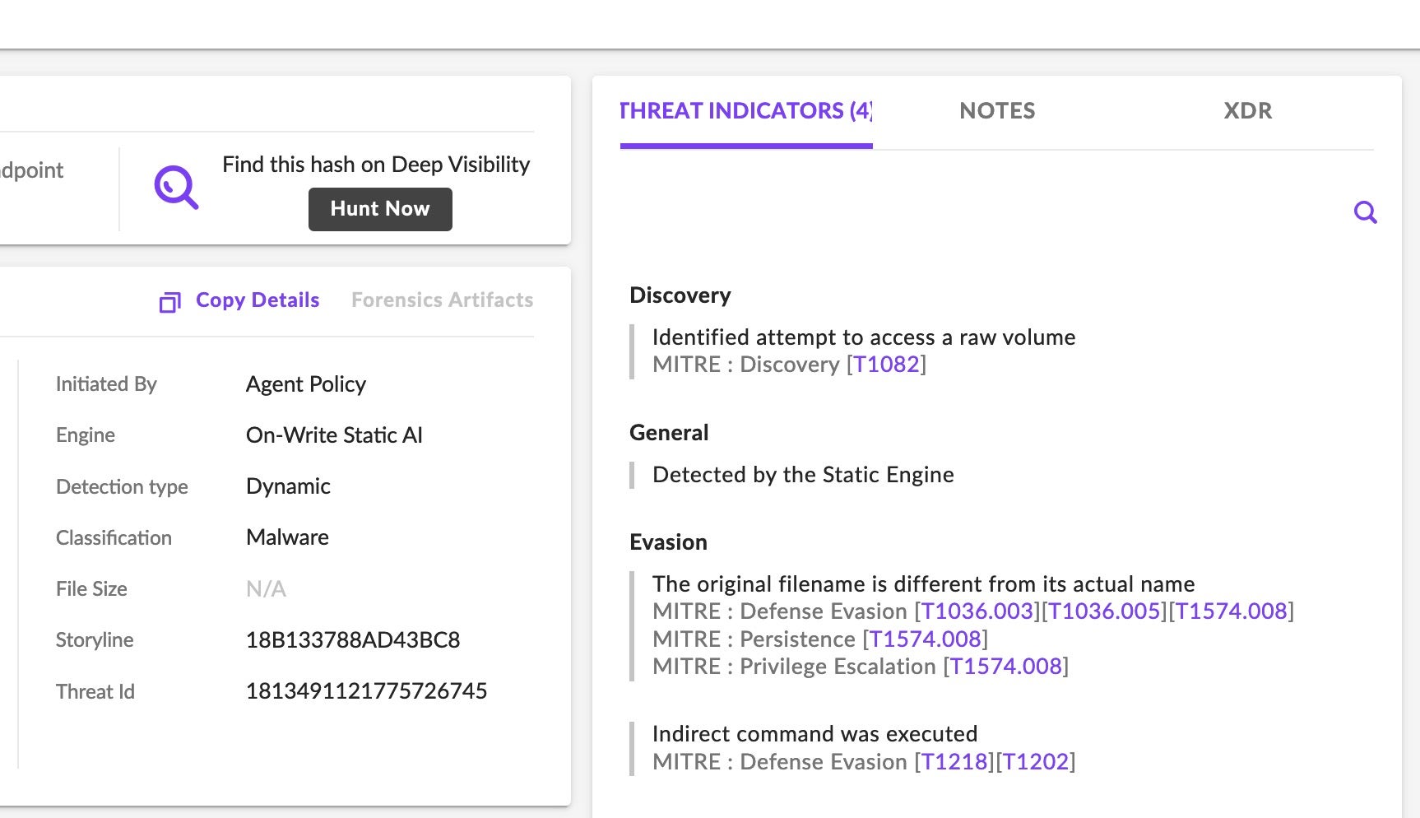1420x818 pixels.
Task: Follow the T1036.005 technique link
Action: (1104, 611)
